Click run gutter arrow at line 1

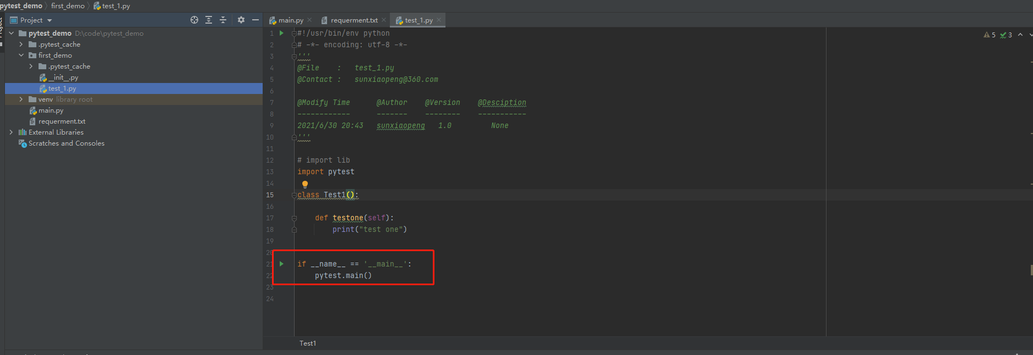coord(281,33)
